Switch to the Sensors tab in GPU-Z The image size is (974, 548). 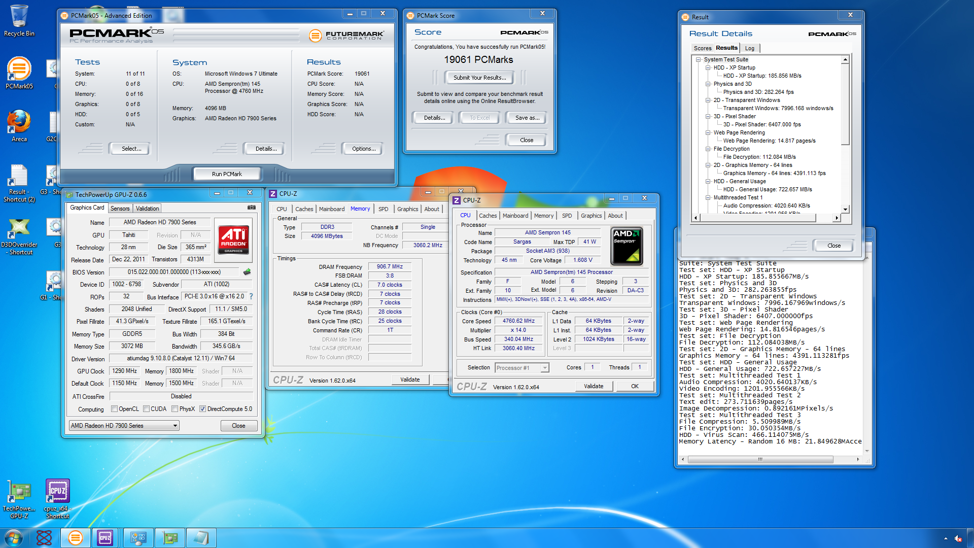pos(120,209)
